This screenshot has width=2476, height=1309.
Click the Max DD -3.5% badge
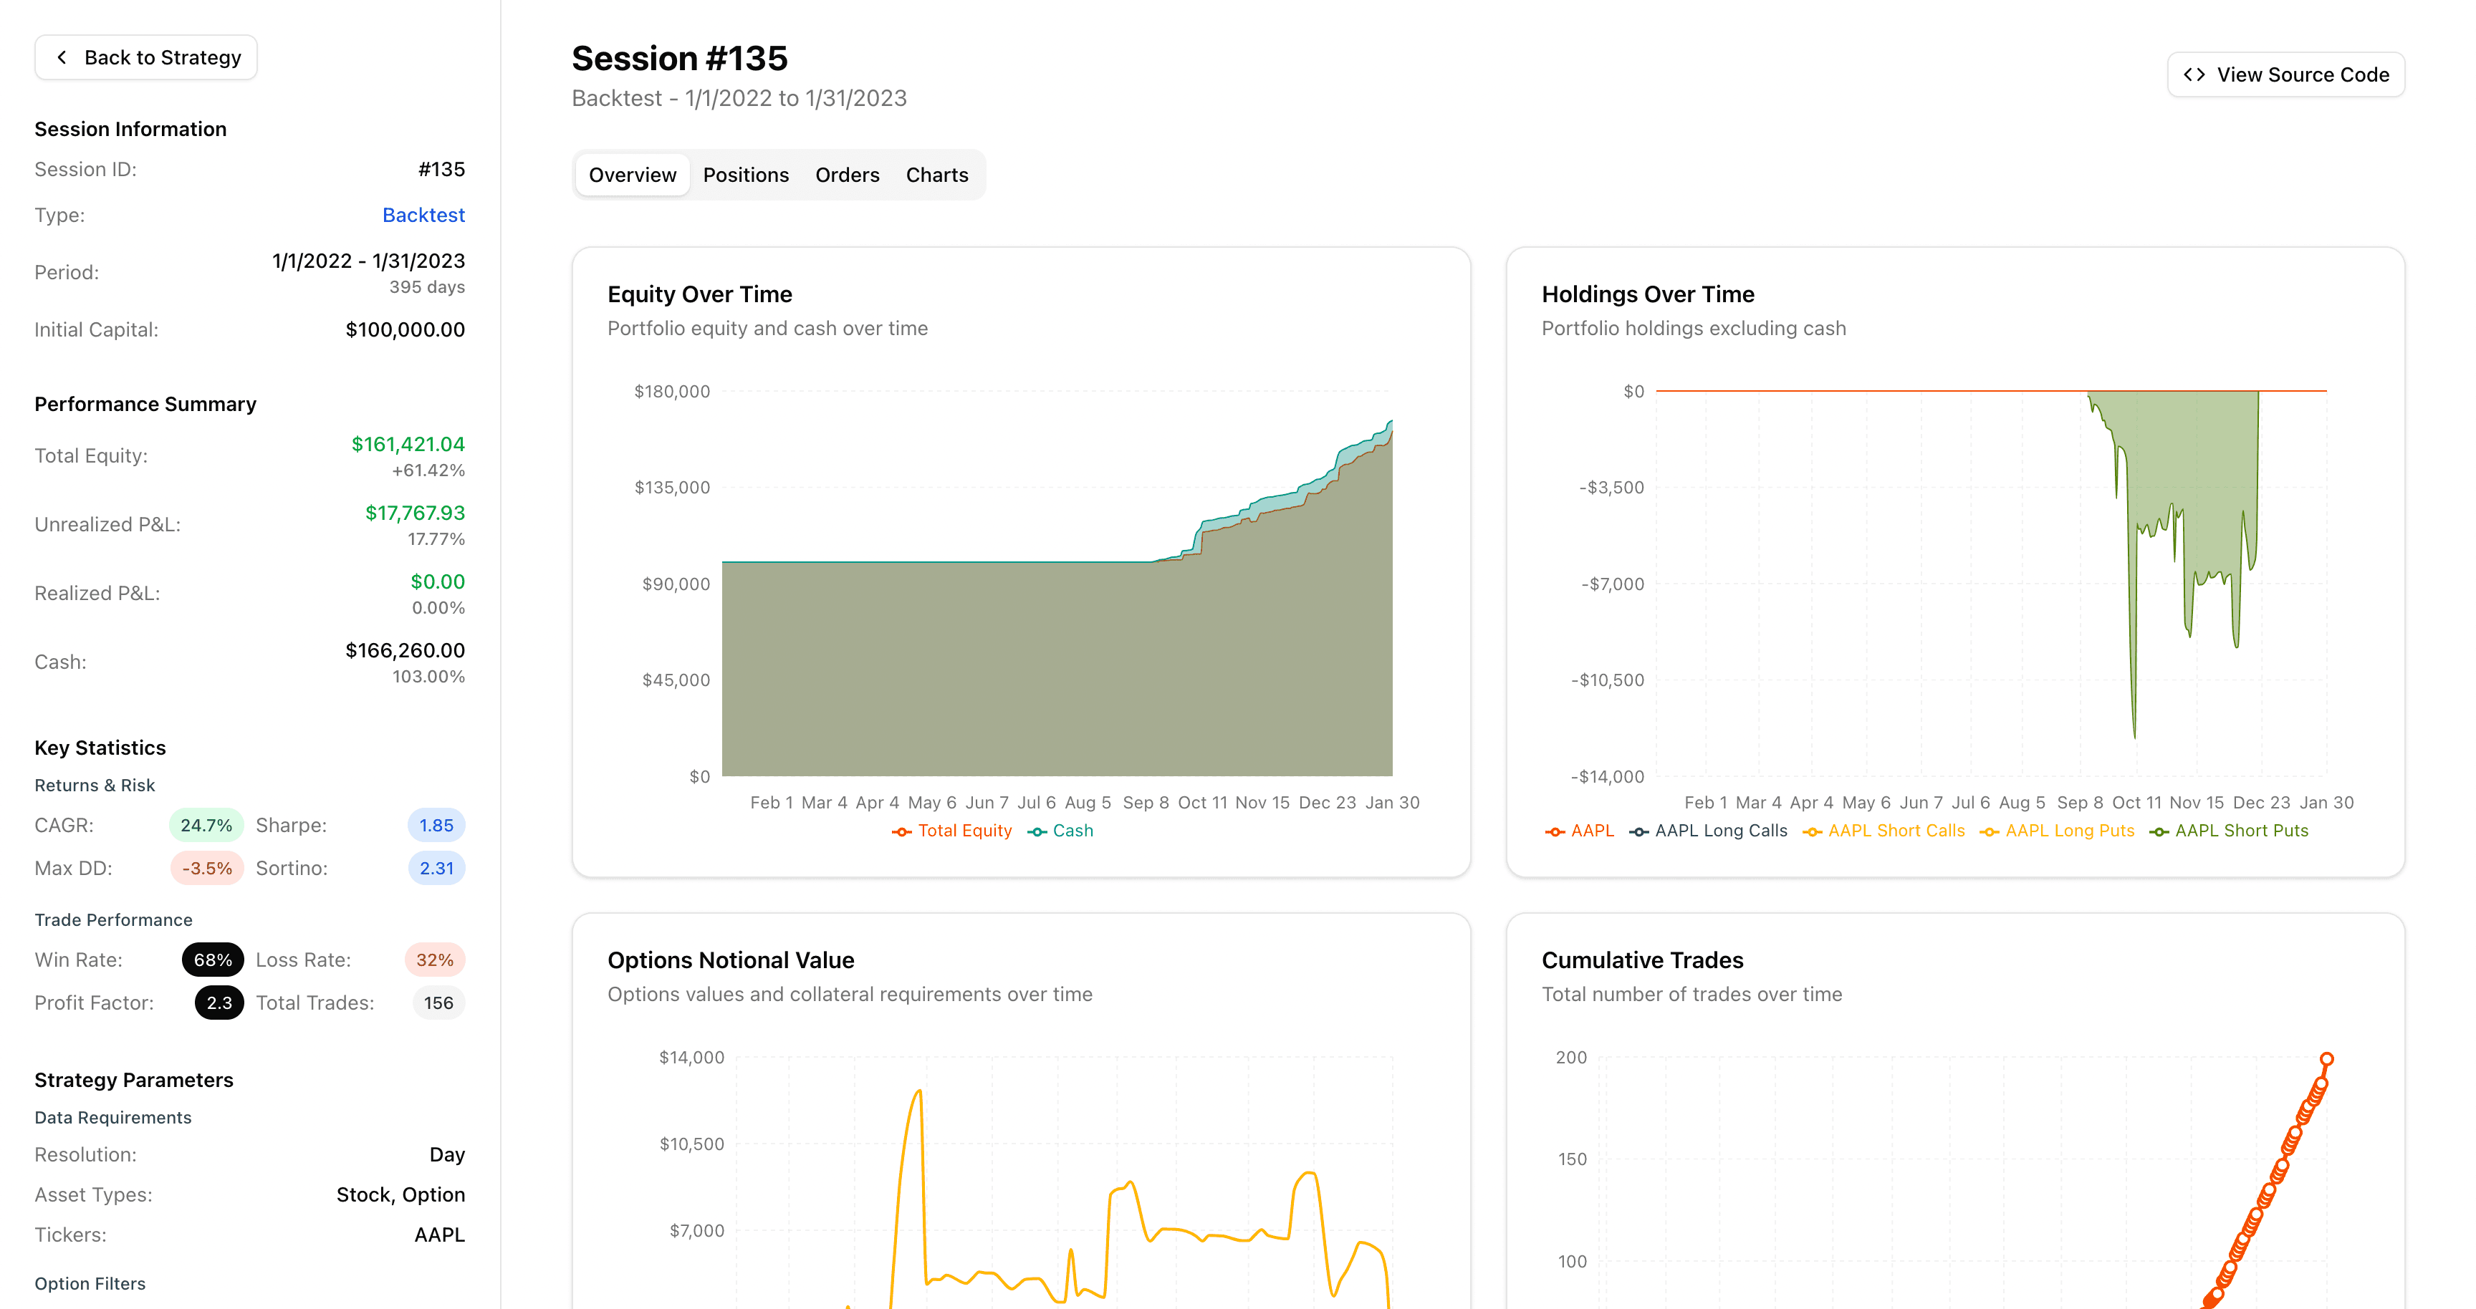click(206, 869)
